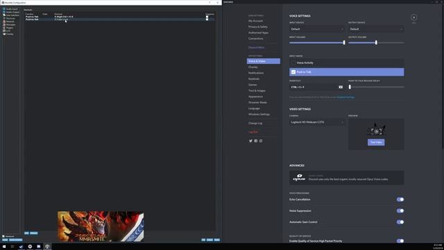
Task: Open Appearance settings in Discord
Action: 255,97
